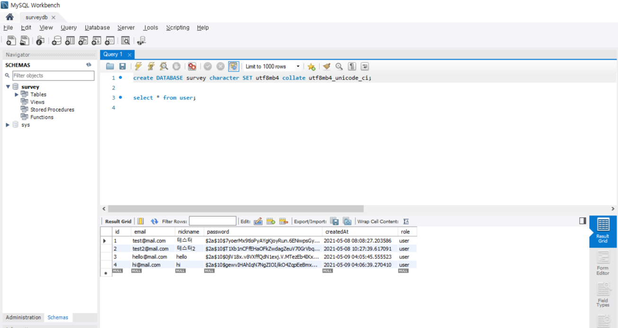Screen dimensions: 618x328
Task: Save script floppy icon in editor
Action: (x=122, y=66)
